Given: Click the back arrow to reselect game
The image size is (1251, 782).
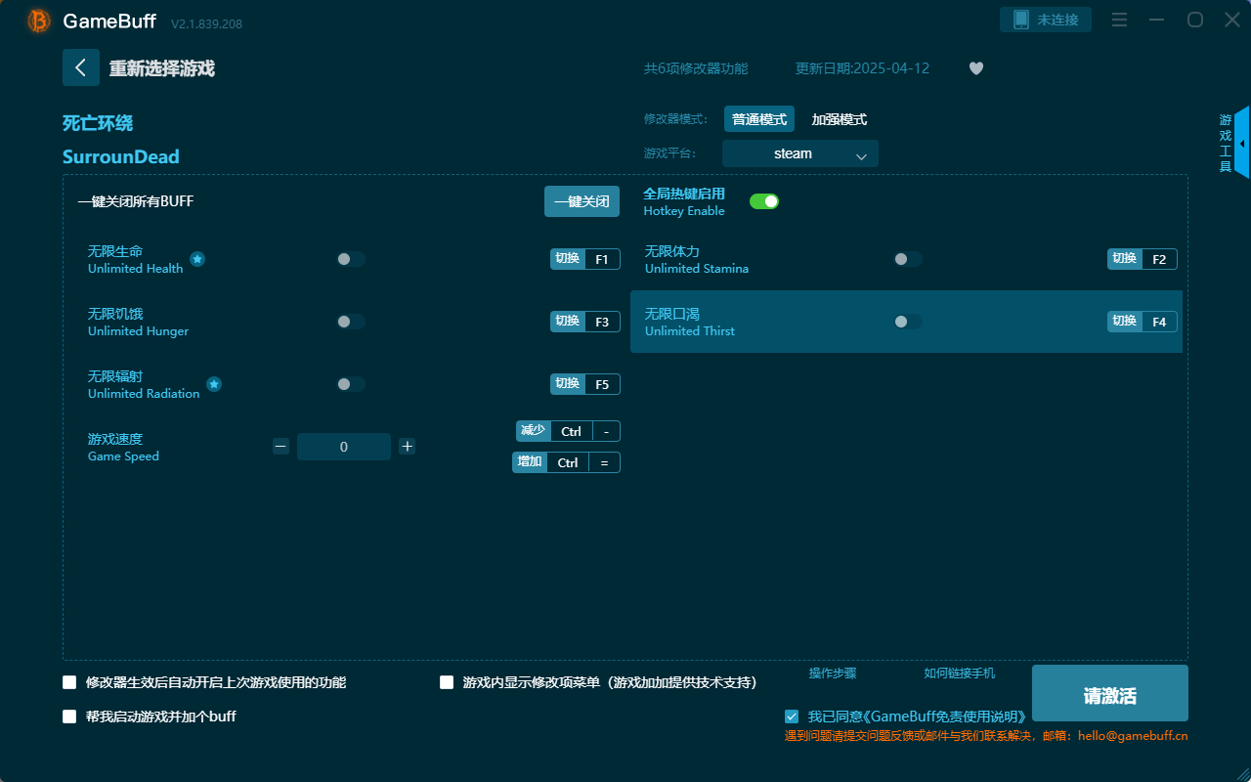Looking at the screenshot, I should tap(81, 67).
